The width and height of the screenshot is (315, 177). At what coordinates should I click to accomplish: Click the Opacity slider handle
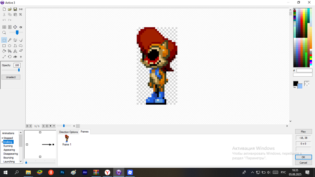coord(19,70)
